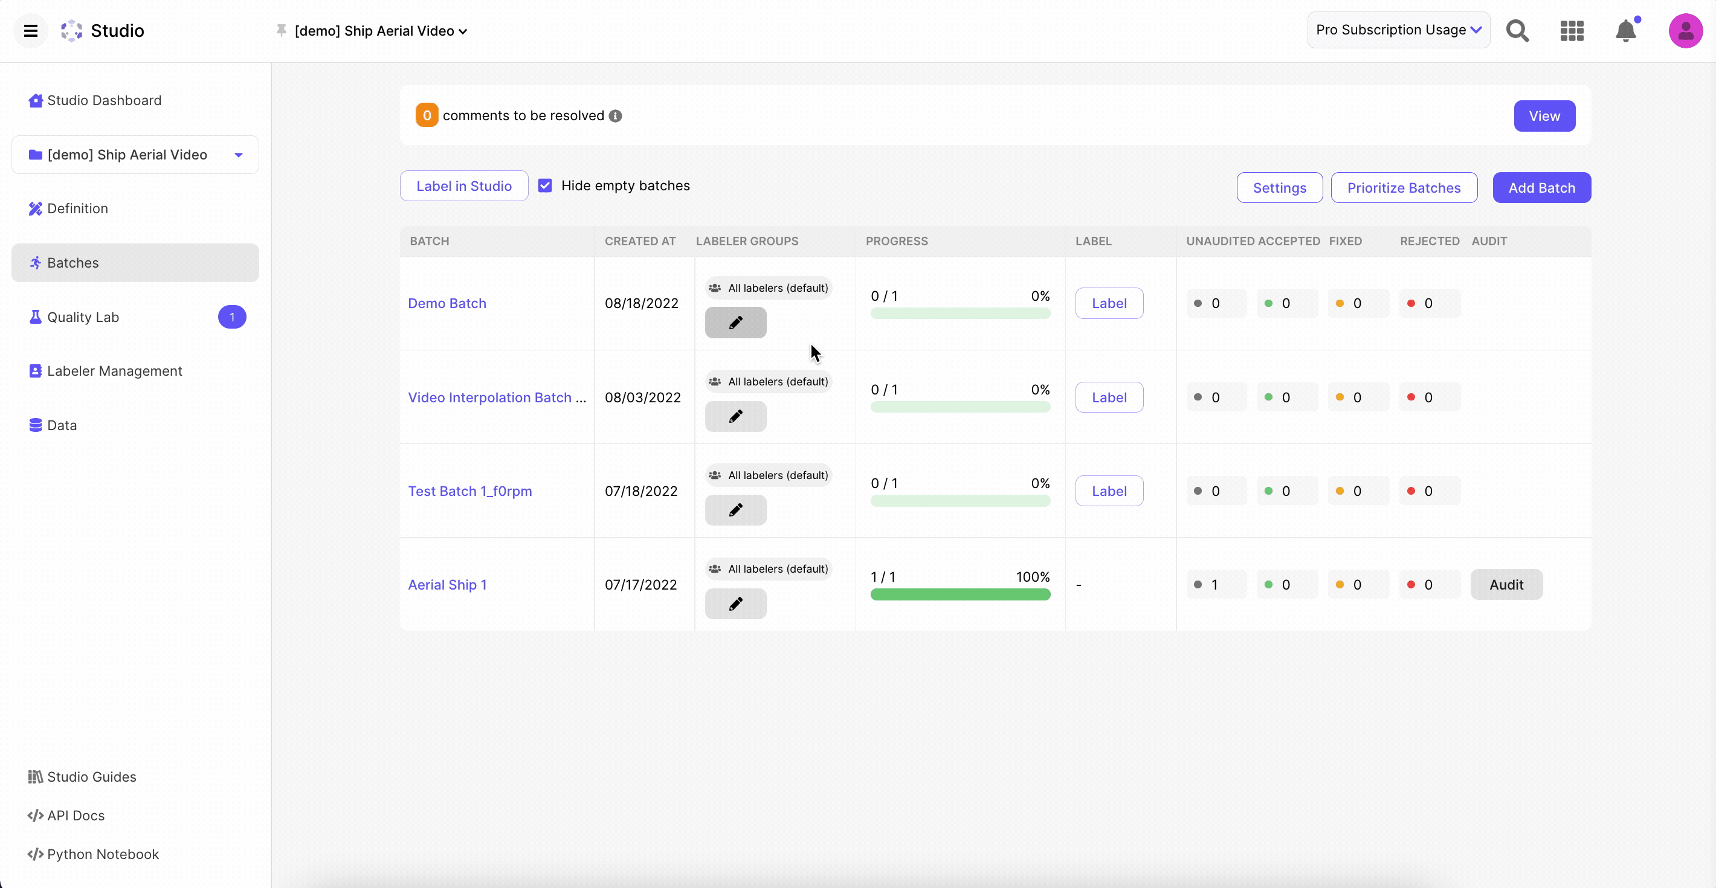The image size is (1716, 888).
Task: Go to Quality Lab in sidebar
Action: pyautogui.click(x=83, y=317)
